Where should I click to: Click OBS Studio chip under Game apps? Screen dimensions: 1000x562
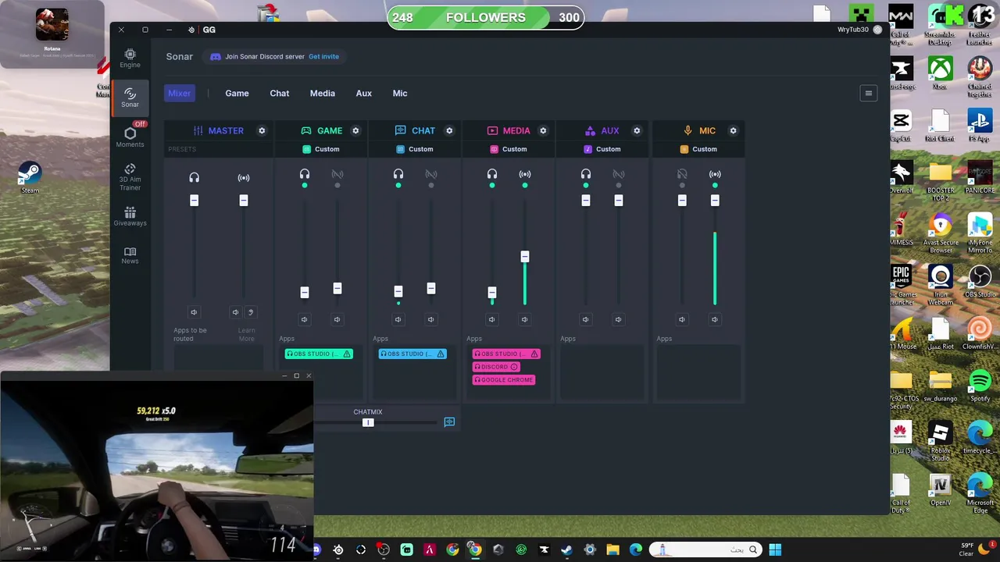pyautogui.click(x=319, y=354)
